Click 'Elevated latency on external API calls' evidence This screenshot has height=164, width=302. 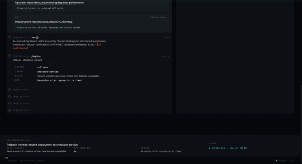pyautogui.click(x=40, y=8)
